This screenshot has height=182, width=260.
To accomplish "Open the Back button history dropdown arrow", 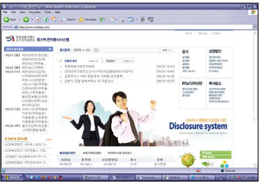I will [19, 20].
